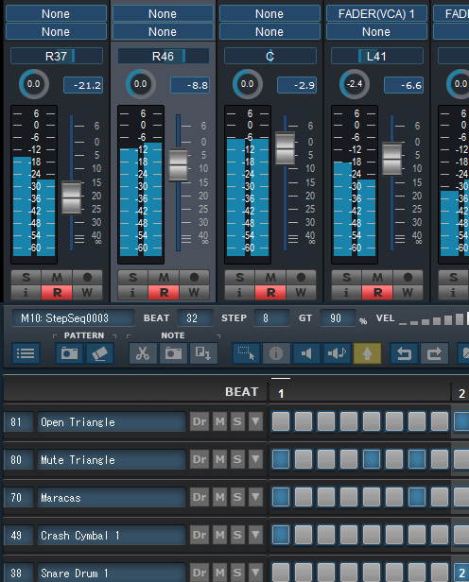Click the scissors cut note icon

click(143, 353)
